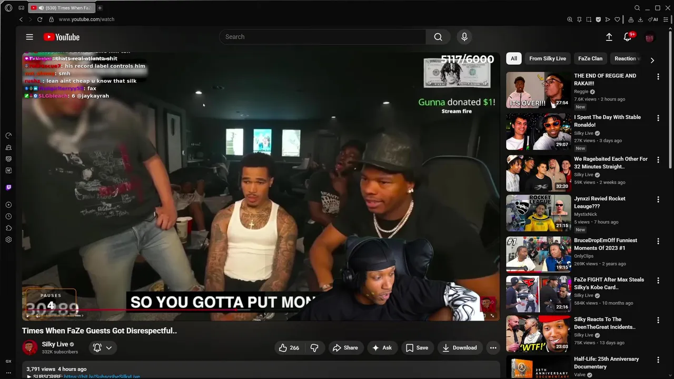Open more actions ellipsis under video
The image size is (674, 379).
(493, 347)
